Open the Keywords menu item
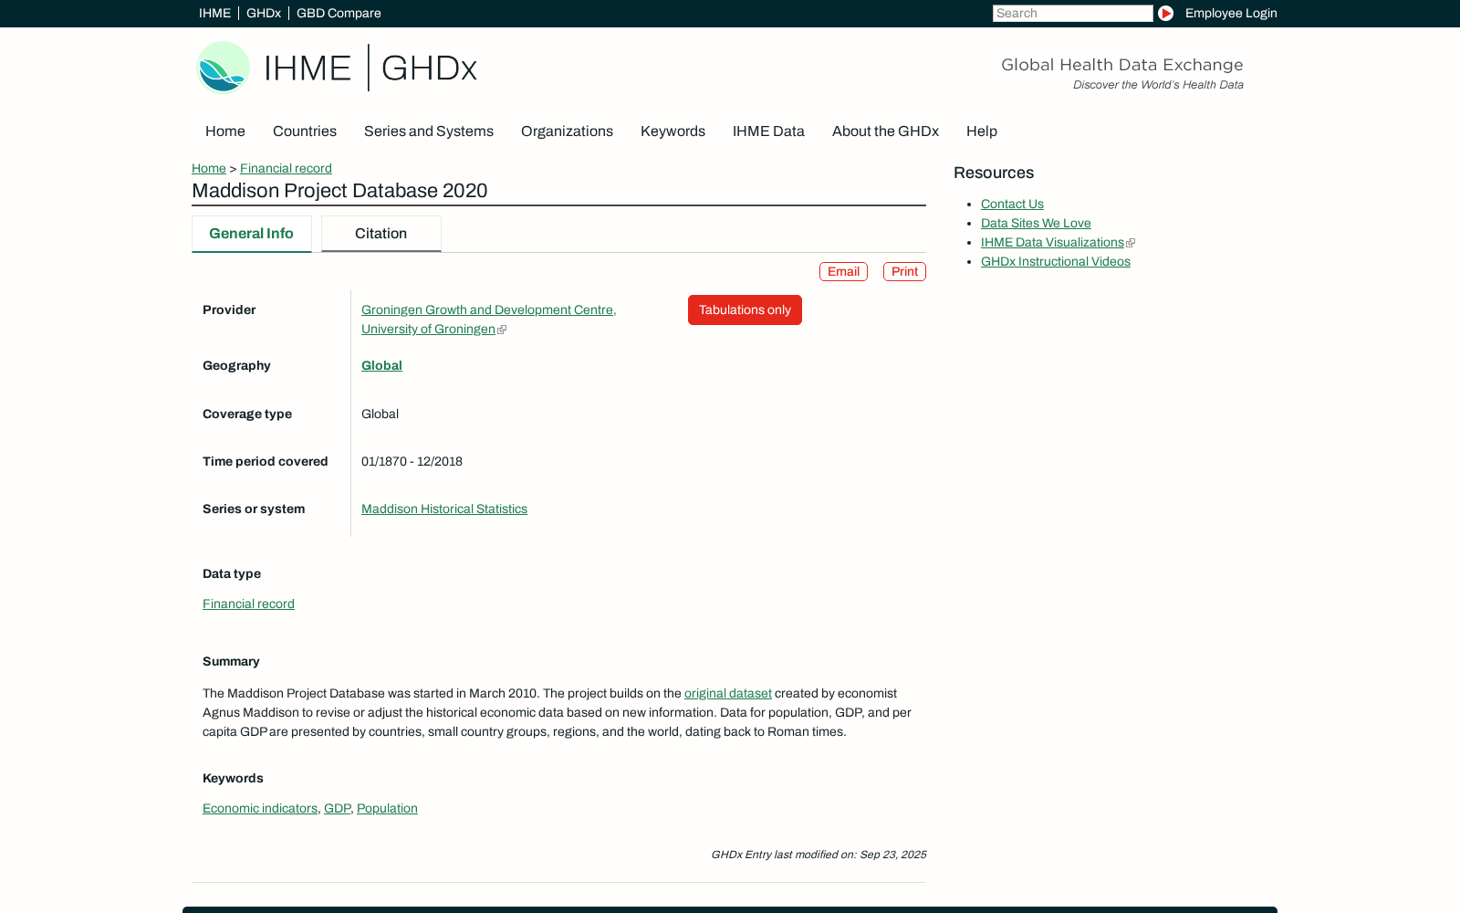This screenshot has width=1460, height=913. click(x=673, y=131)
